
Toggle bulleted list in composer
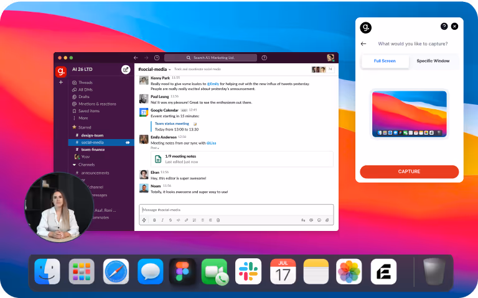(202, 220)
